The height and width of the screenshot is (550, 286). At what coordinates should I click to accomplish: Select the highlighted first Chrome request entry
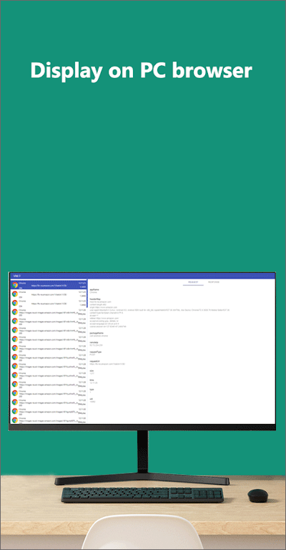pyautogui.click(x=49, y=285)
